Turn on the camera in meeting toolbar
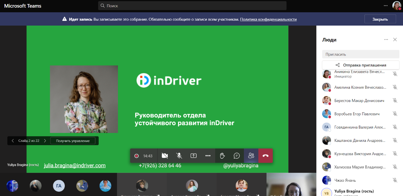 164,155
